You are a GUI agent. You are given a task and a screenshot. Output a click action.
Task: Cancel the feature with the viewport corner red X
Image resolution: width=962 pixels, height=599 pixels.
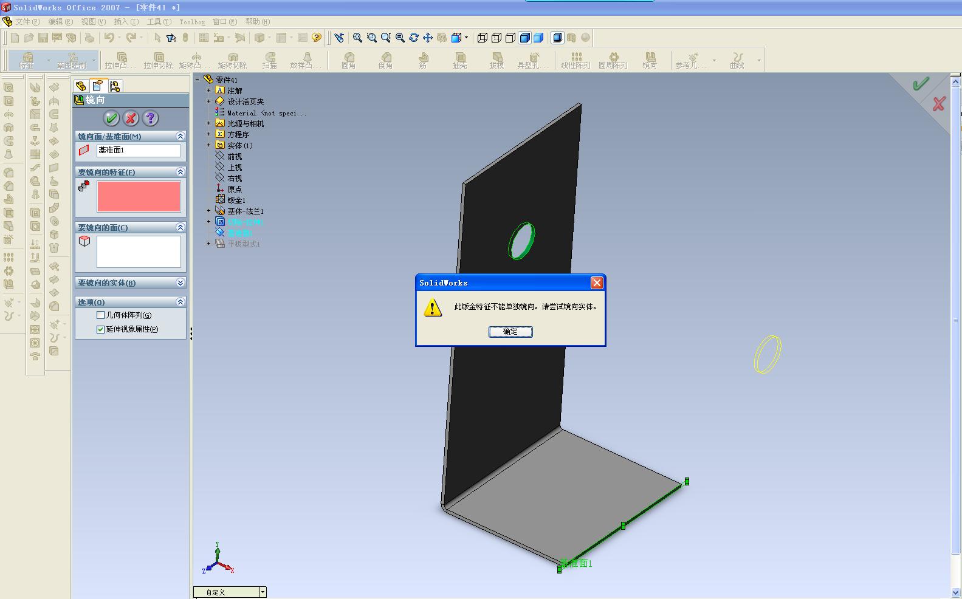[939, 104]
